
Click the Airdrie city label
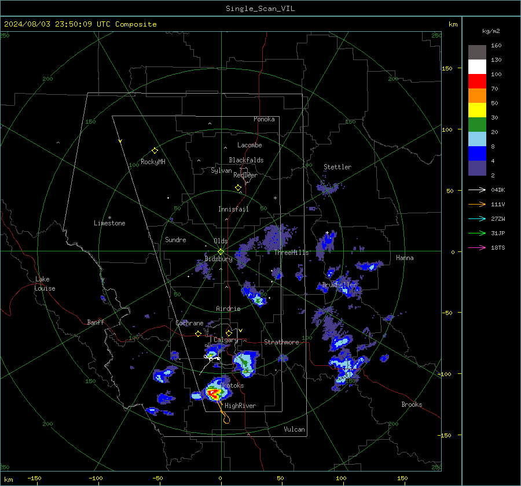coord(228,309)
